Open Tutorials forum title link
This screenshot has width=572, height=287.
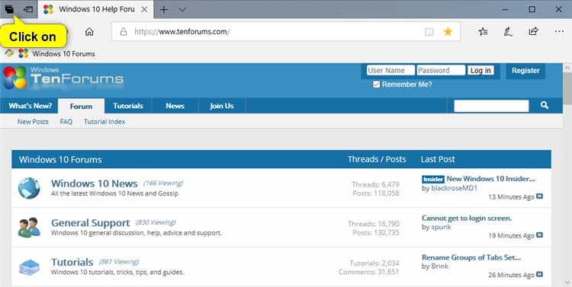[x=72, y=262]
